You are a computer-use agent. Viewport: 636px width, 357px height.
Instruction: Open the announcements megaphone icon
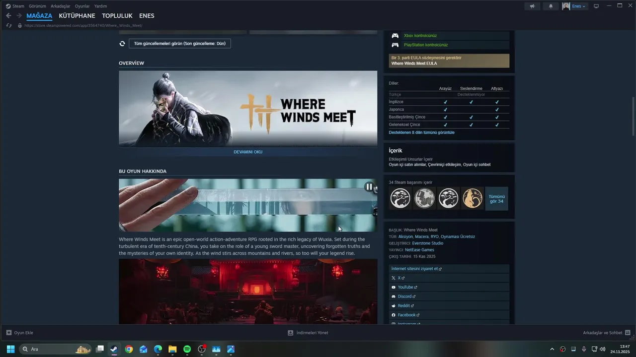[x=532, y=6]
